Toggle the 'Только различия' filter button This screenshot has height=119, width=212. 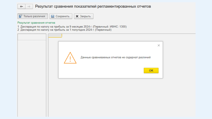33,16
